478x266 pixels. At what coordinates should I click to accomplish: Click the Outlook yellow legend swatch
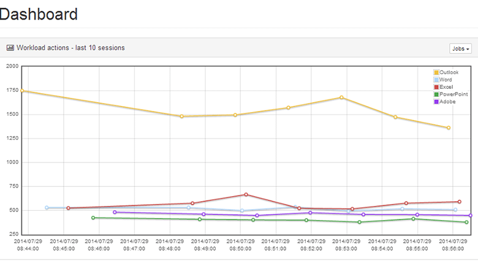pos(436,73)
